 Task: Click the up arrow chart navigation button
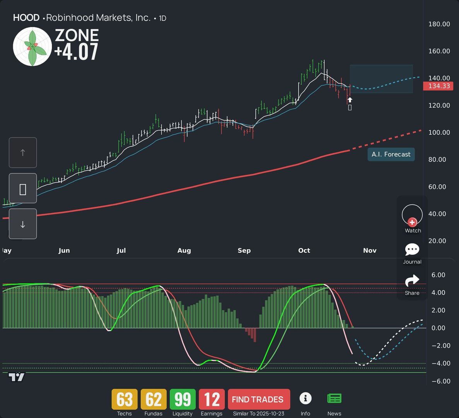(x=23, y=152)
